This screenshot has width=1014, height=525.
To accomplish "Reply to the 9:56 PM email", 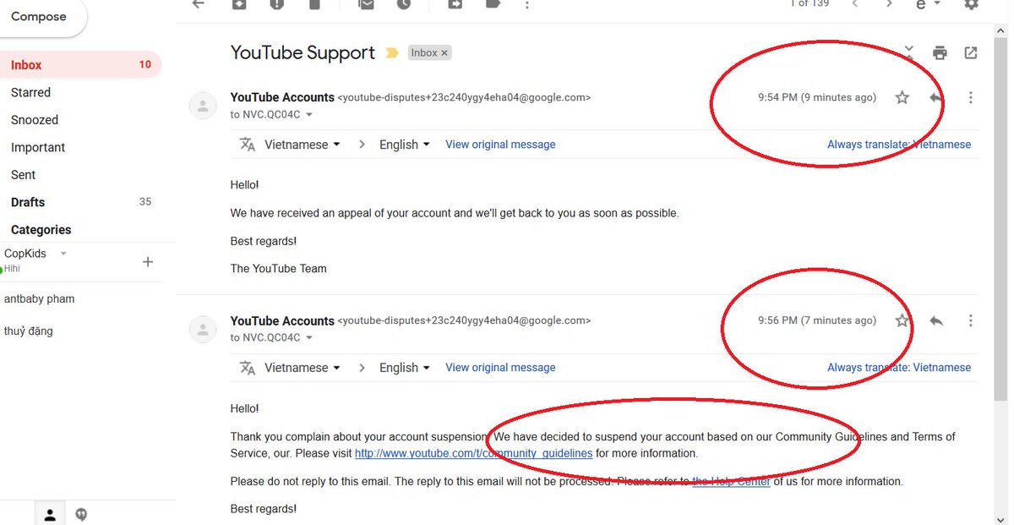I will tap(936, 320).
